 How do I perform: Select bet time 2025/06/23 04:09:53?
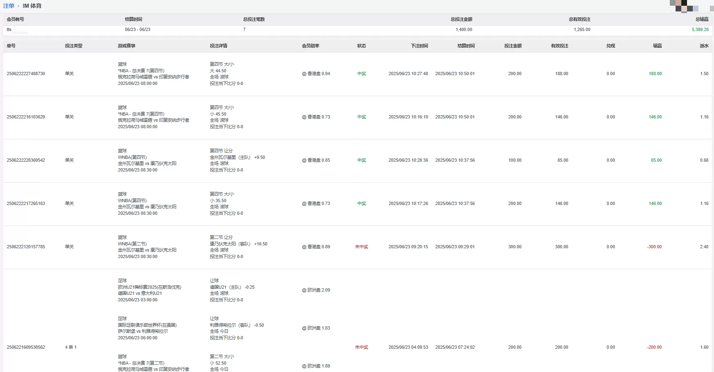click(408, 347)
